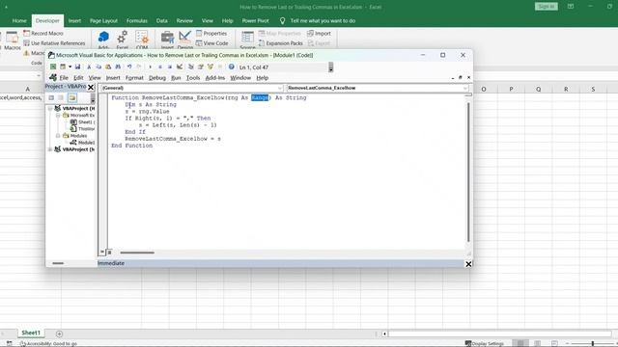Open the Object Browser toolbar icon
This screenshot has width=618, height=347.
point(211,67)
